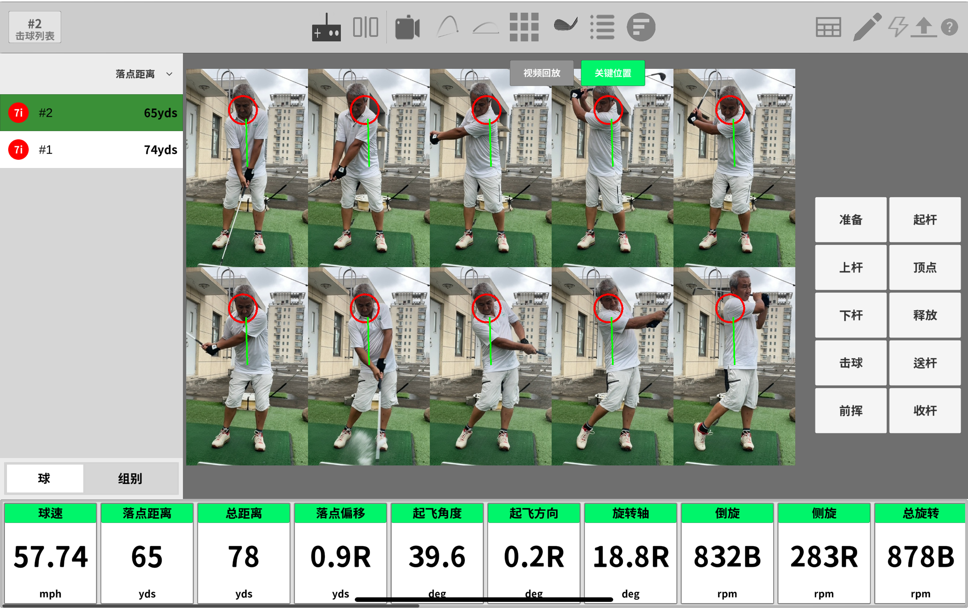The width and height of the screenshot is (968, 608).
Task: Select the 球 tab
Action: [44, 478]
